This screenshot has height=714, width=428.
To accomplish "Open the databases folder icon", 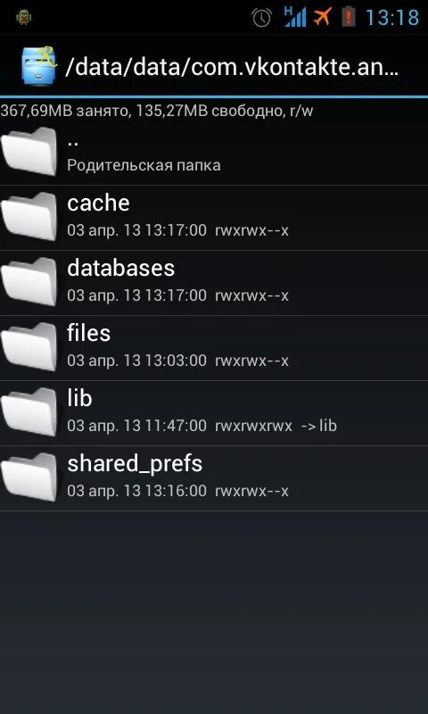I will 29,282.
